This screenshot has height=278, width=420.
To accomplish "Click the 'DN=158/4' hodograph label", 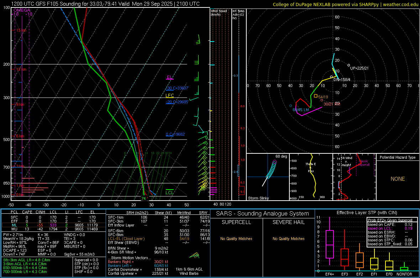I will (x=342, y=80).
